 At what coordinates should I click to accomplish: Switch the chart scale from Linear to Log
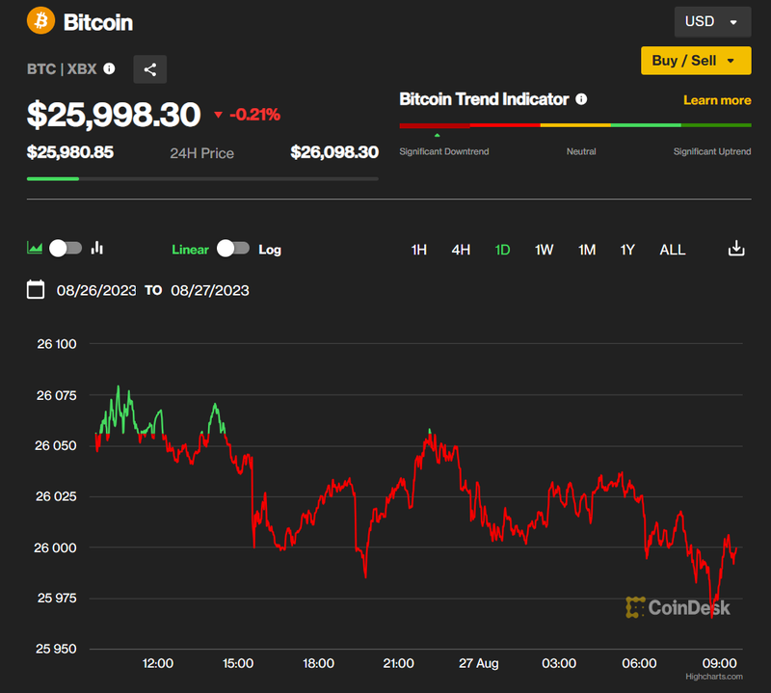[x=231, y=249]
